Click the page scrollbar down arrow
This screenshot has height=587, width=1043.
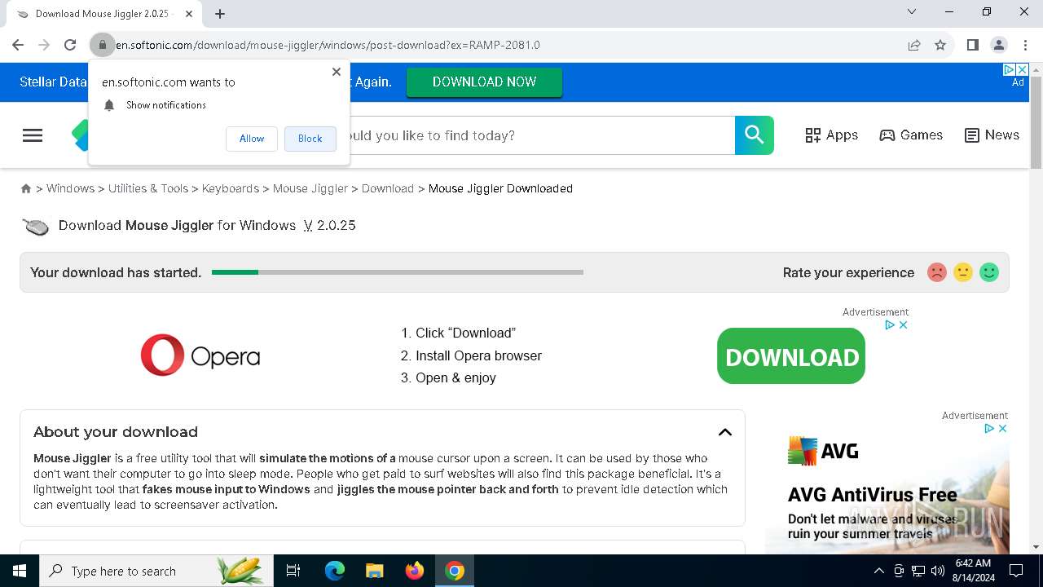[x=1036, y=547]
